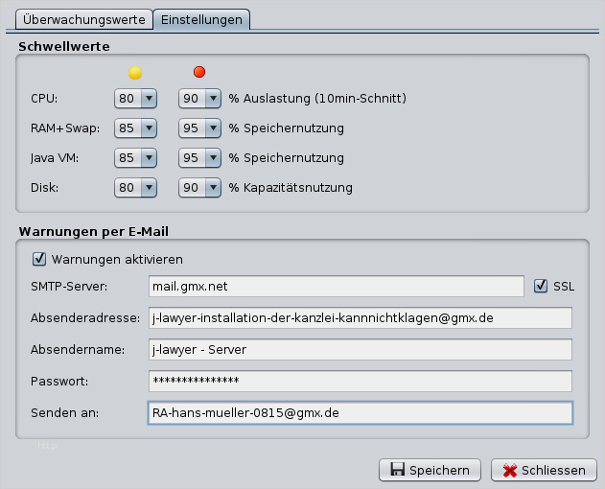
Task: Expand the Disk red threshold dropdown
Action: click(200, 188)
